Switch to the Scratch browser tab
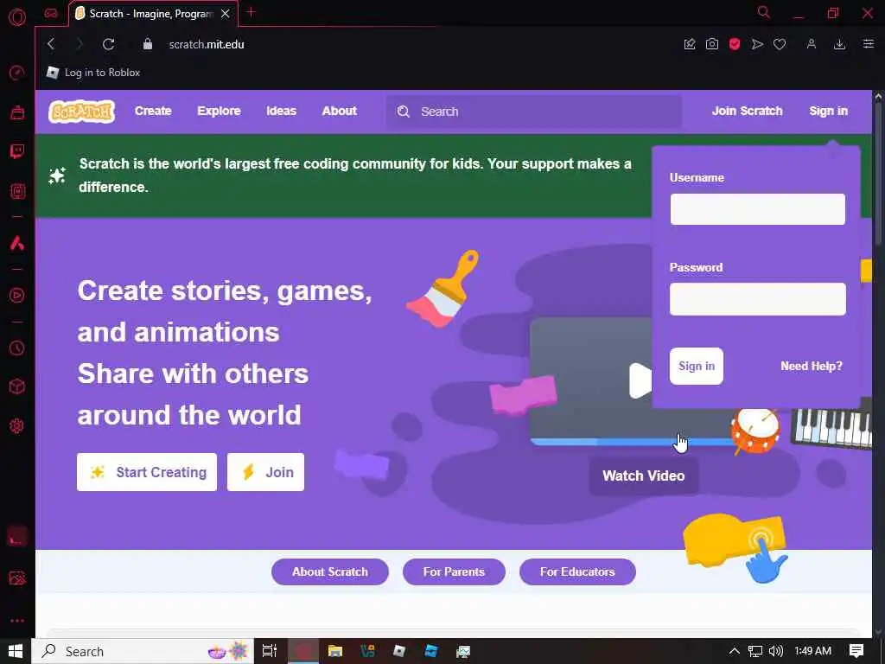The image size is (885, 664). [153, 14]
